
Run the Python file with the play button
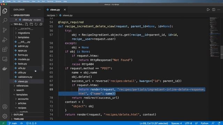tap(208, 10)
